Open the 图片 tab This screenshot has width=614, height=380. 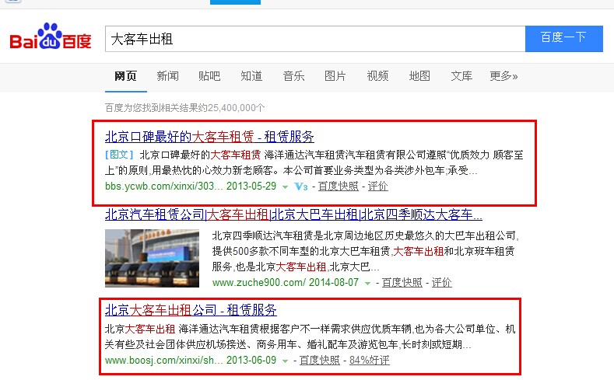pos(335,76)
